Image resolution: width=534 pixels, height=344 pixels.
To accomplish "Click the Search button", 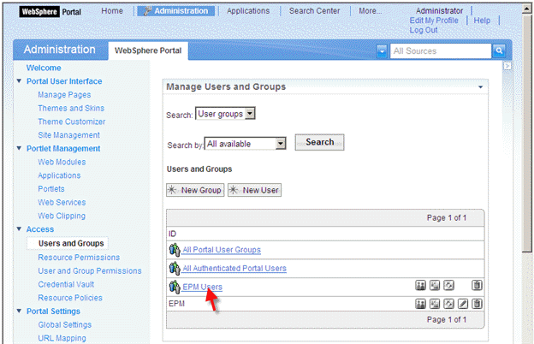I will pyautogui.click(x=319, y=142).
